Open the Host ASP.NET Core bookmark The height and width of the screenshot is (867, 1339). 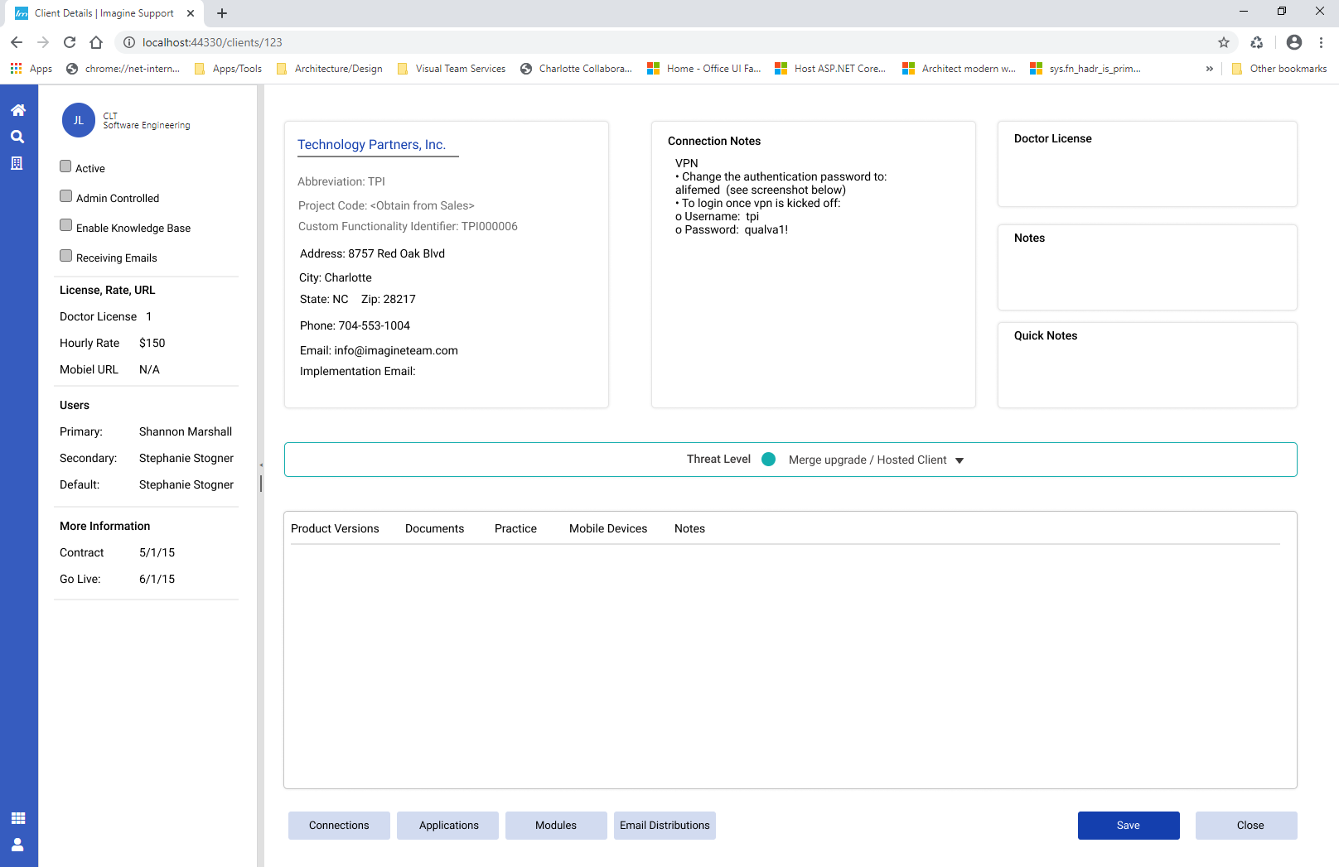(830, 69)
